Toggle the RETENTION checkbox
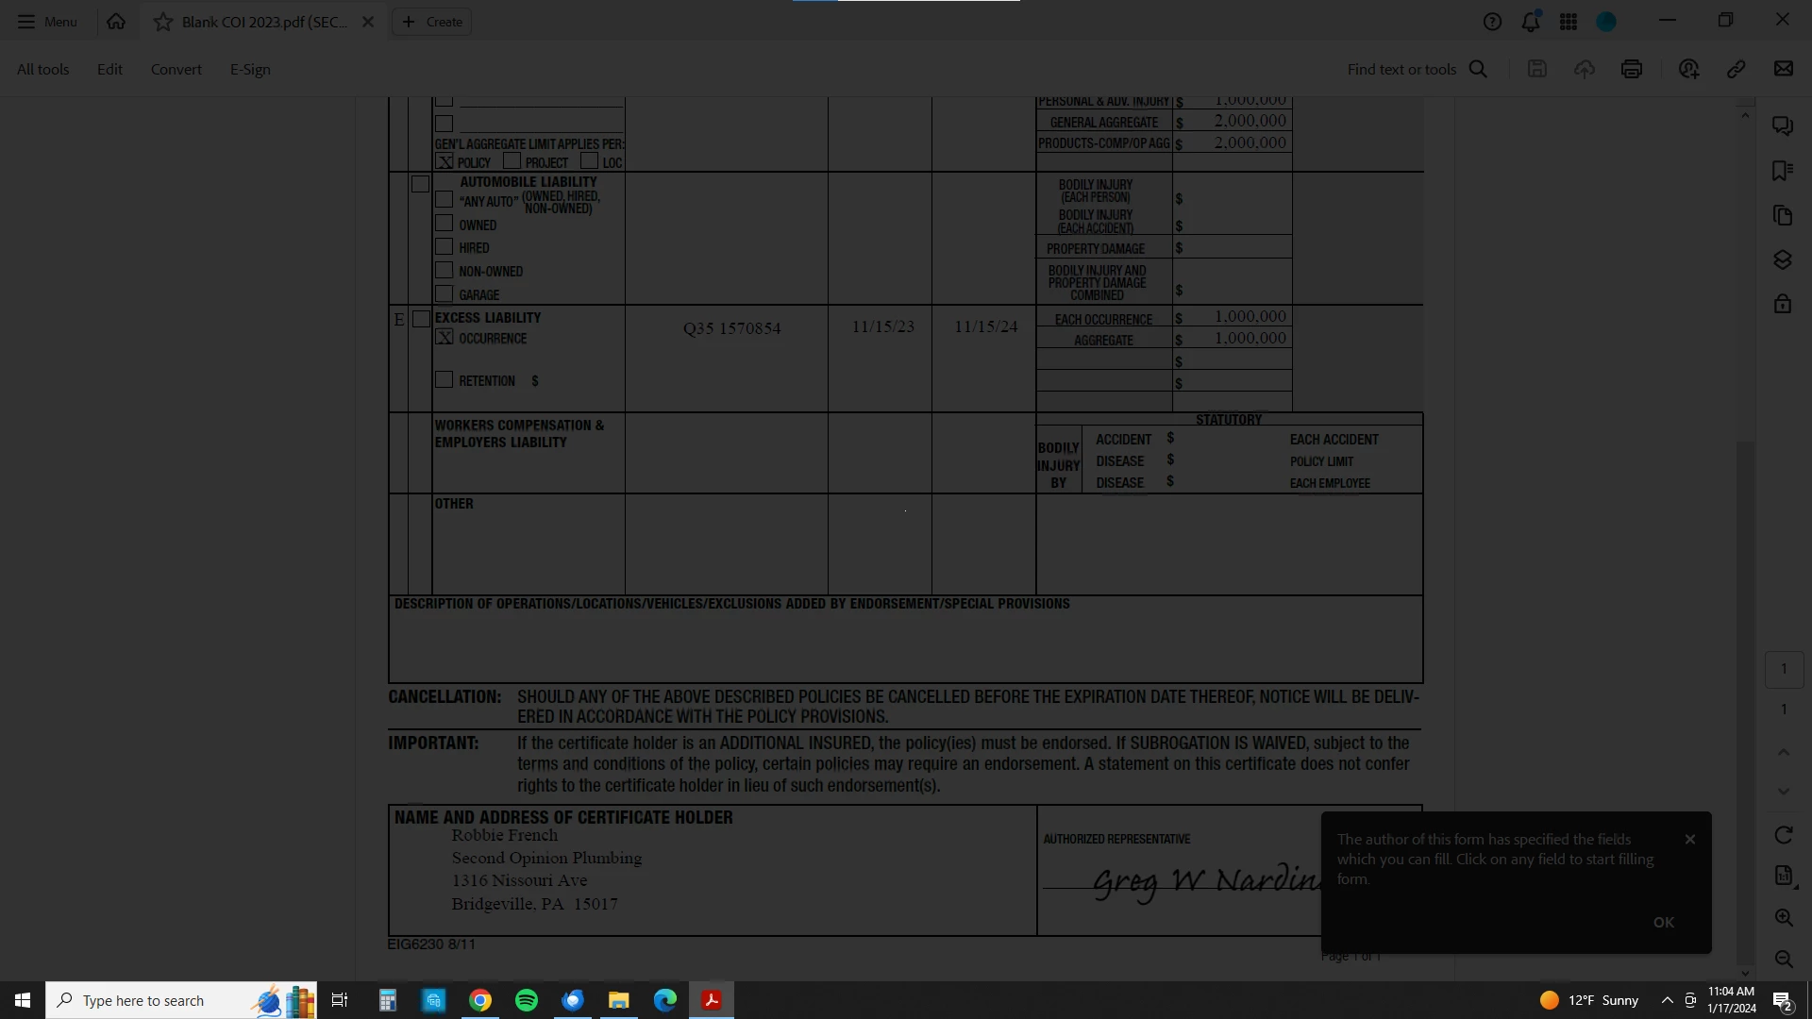The image size is (1812, 1019). click(444, 380)
